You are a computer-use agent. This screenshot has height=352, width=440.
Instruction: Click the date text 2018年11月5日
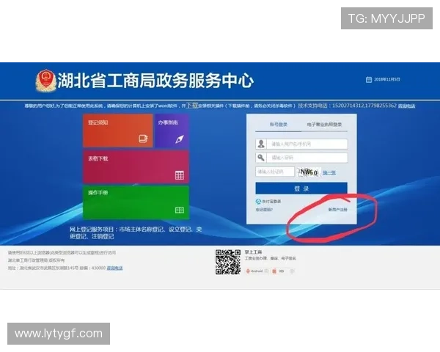(387, 79)
